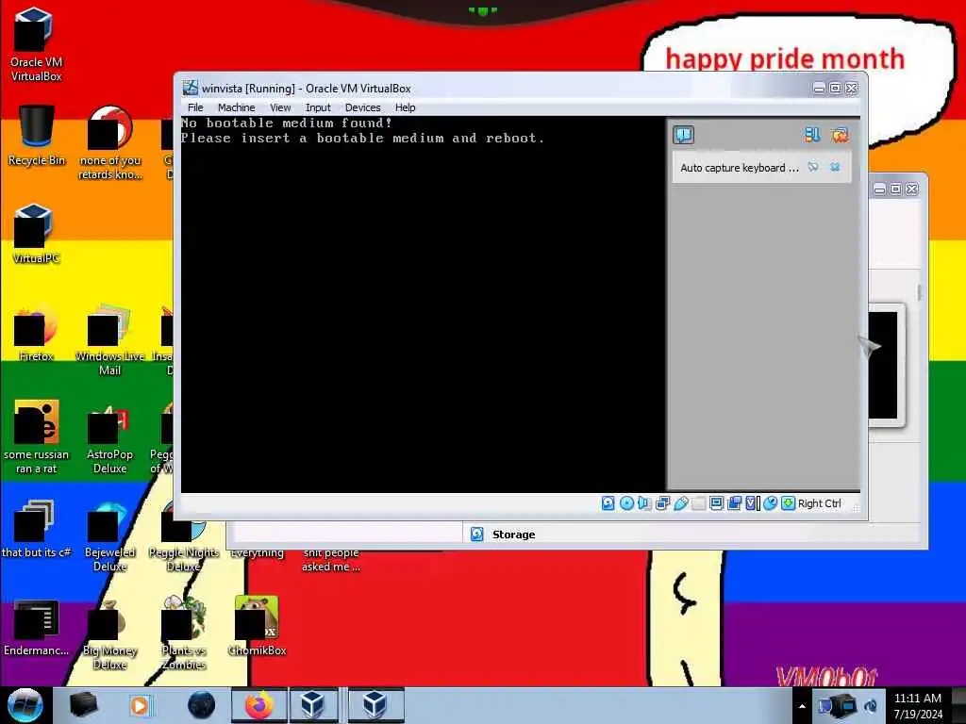Select the Windows Live Mail desktop icon

click(109, 338)
